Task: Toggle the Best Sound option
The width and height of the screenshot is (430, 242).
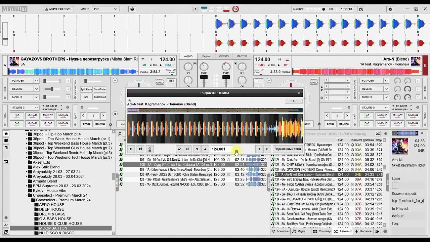Action: point(100,97)
